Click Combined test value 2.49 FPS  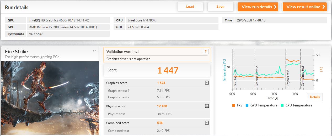(x=163, y=131)
